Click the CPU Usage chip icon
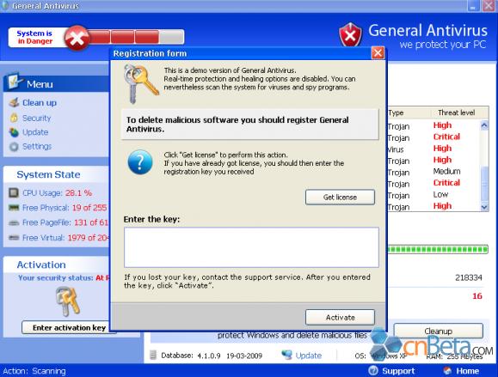This screenshot has width=498, height=377. click(x=14, y=192)
